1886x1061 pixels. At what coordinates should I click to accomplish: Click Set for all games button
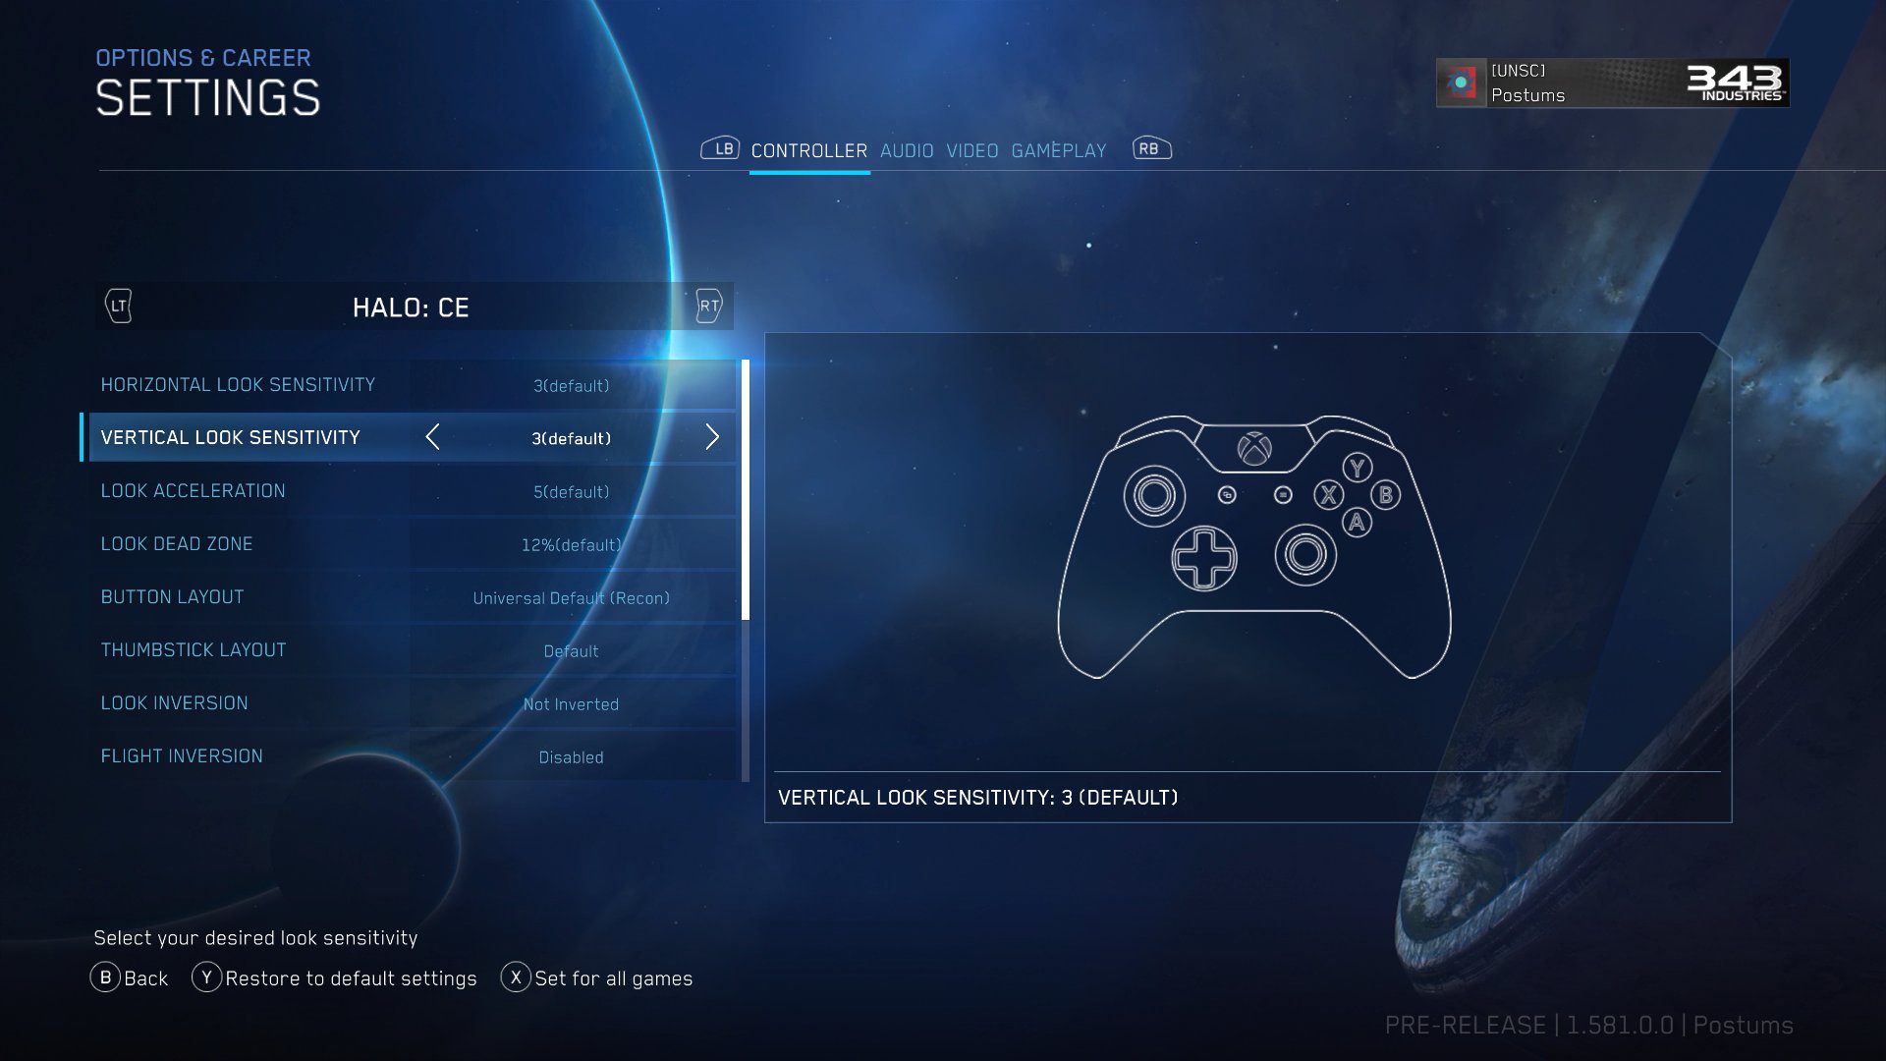[597, 978]
